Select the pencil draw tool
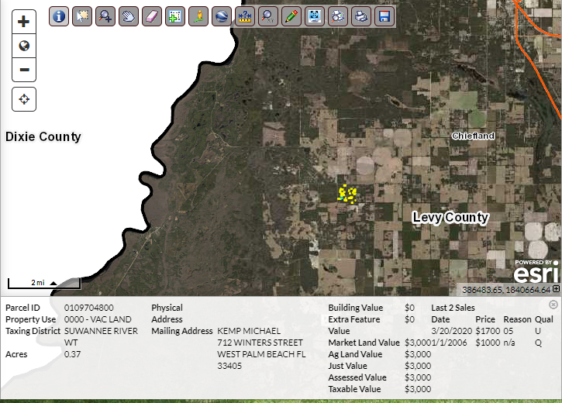 tap(291, 15)
